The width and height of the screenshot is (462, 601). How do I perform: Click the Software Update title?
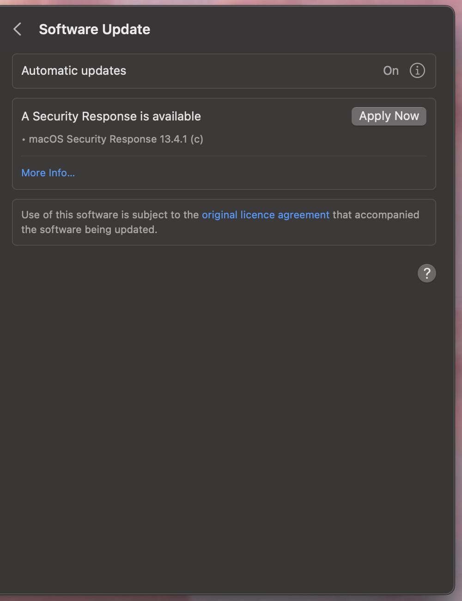95,30
